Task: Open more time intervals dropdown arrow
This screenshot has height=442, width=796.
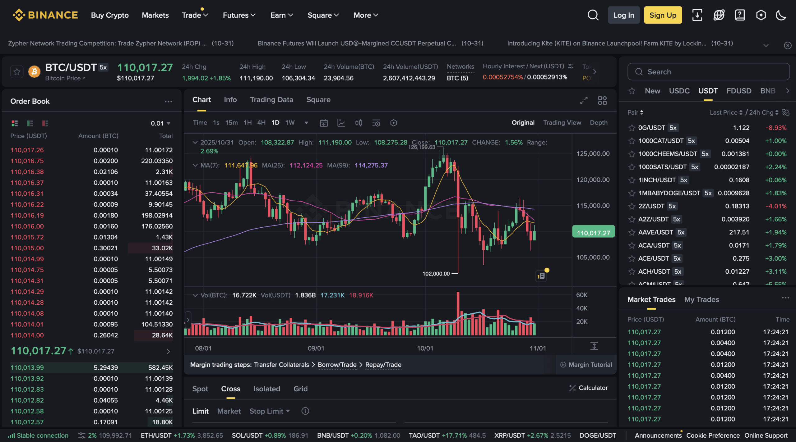Action: [x=306, y=123]
